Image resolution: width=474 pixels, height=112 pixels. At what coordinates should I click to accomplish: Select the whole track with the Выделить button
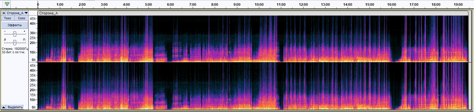[15, 107]
